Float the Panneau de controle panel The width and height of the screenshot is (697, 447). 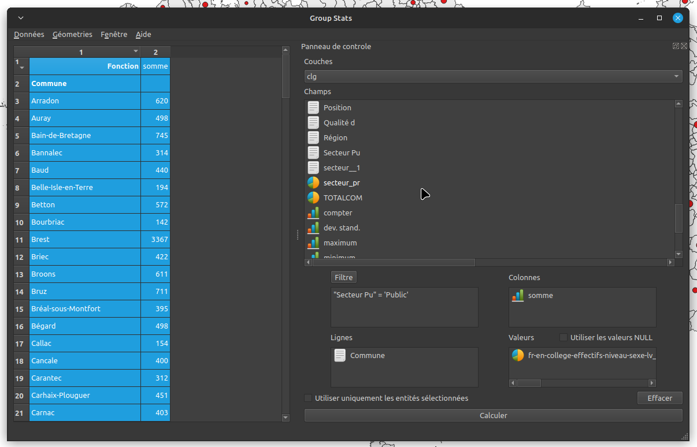pos(676,46)
